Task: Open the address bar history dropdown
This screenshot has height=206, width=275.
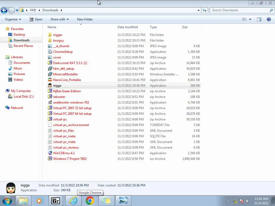Action: click(198, 10)
